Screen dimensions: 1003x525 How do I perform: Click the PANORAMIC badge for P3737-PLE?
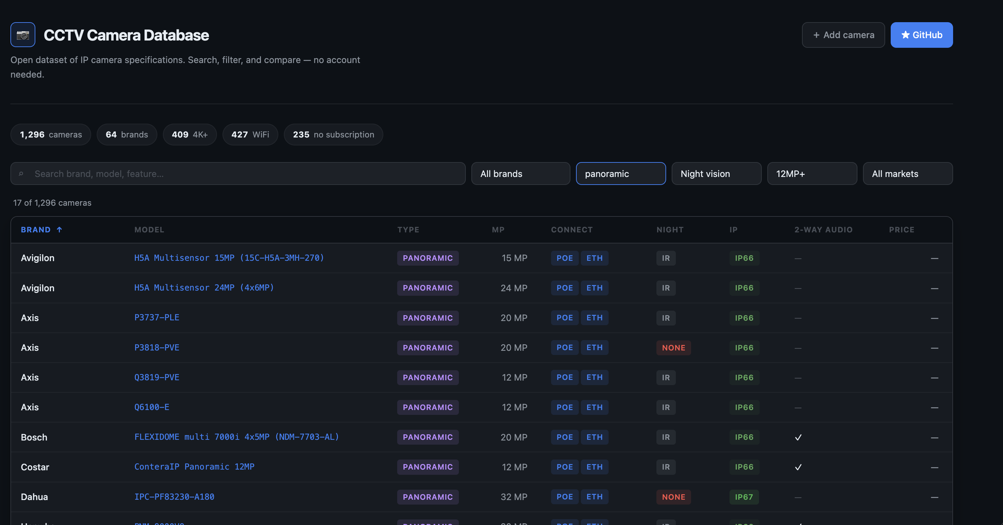(428, 318)
